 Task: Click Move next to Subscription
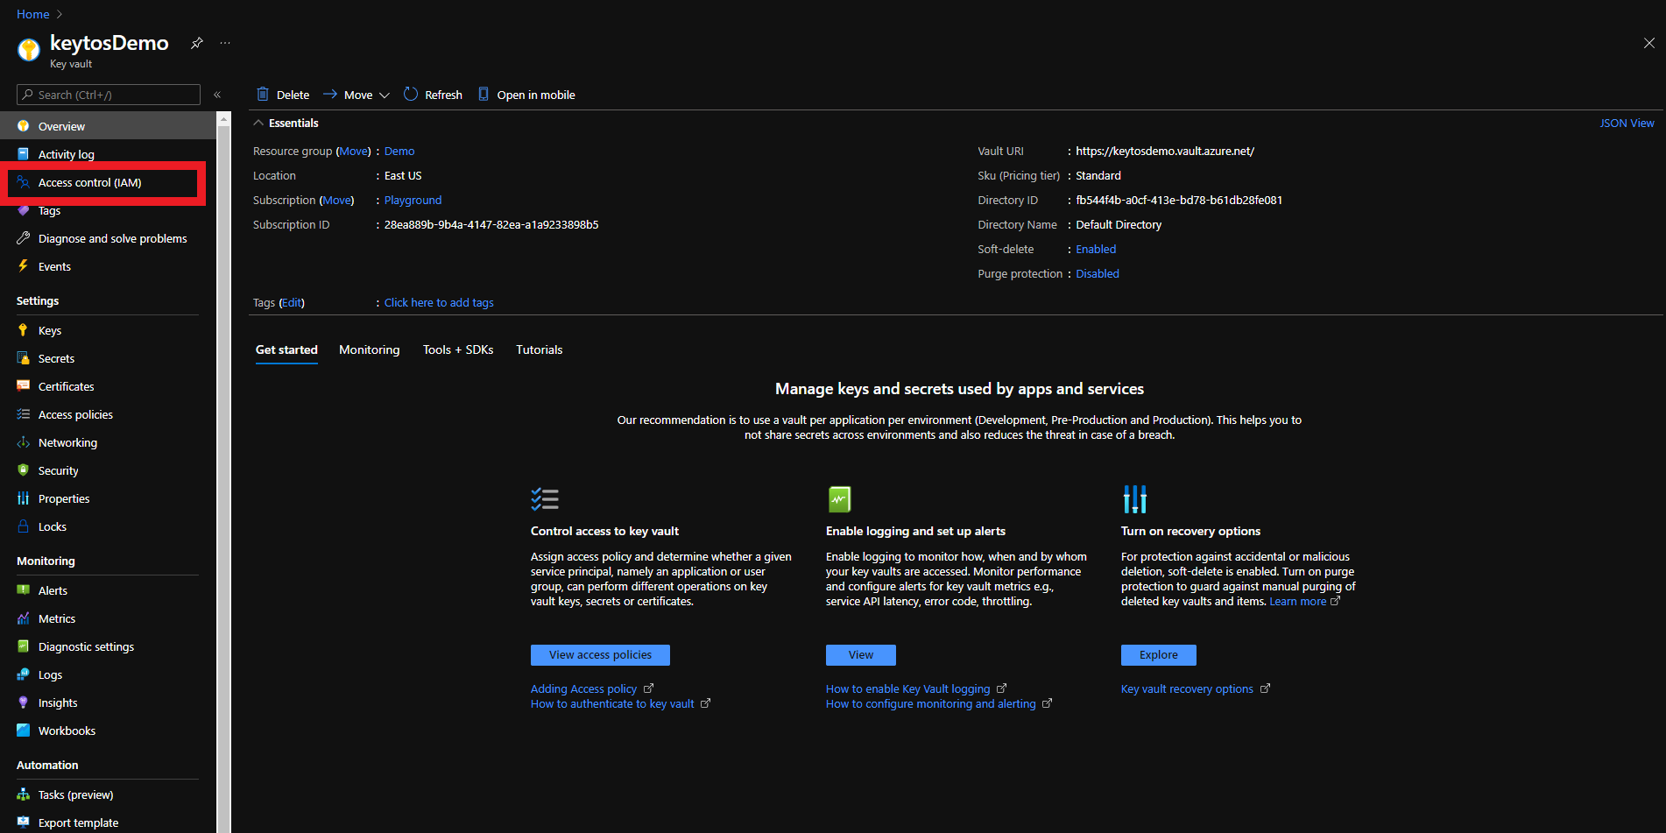pyautogui.click(x=337, y=200)
